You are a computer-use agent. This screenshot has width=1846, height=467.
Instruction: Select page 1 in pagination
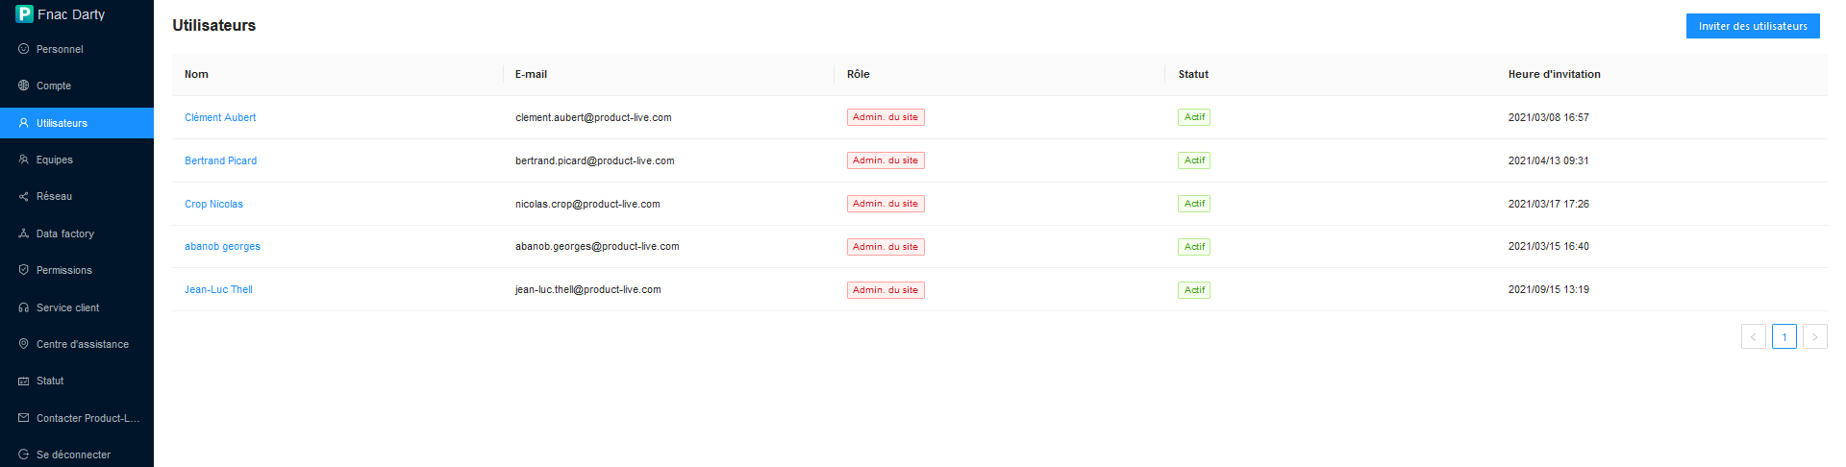pyautogui.click(x=1784, y=336)
